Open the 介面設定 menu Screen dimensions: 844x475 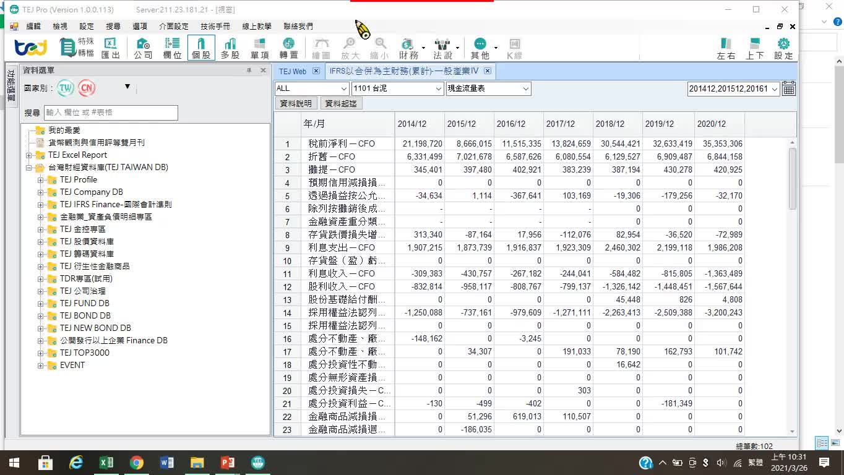(x=174, y=27)
